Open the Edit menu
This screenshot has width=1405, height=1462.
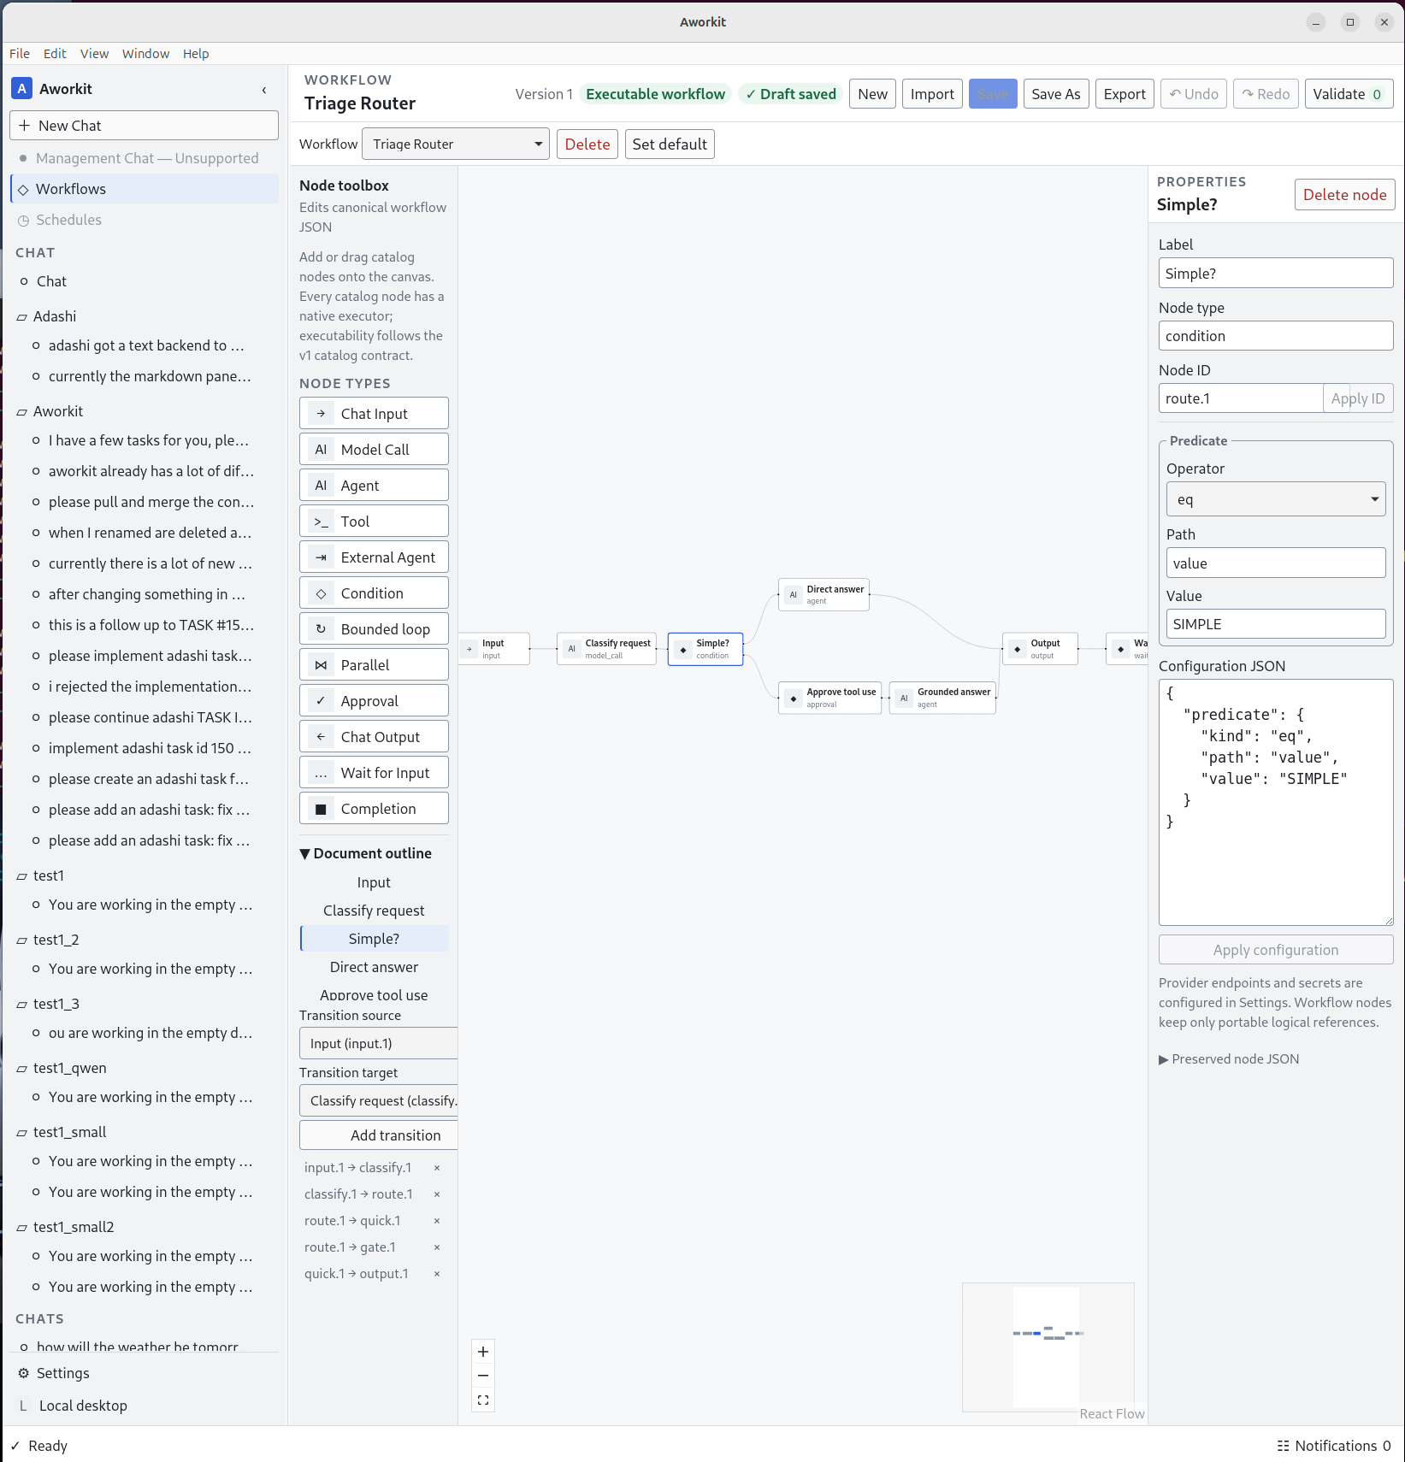pos(55,53)
